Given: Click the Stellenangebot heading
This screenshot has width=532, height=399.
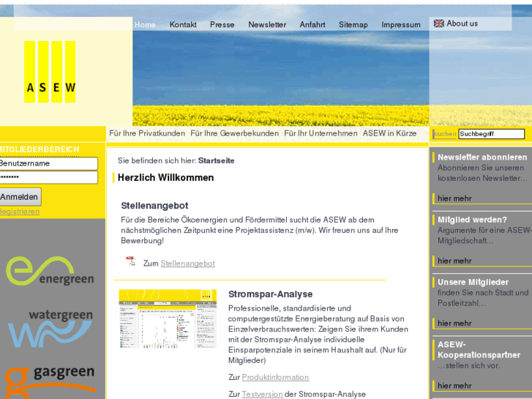Looking at the screenshot, I should click(154, 206).
